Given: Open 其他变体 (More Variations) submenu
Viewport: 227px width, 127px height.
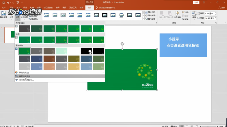Looking at the screenshot, I should pyautogui.click(x=60, y=72).
